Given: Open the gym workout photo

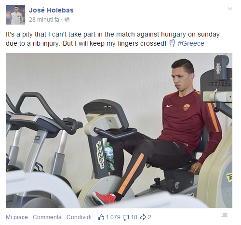Looking at the screenshot, I should (x=119, y=130).
